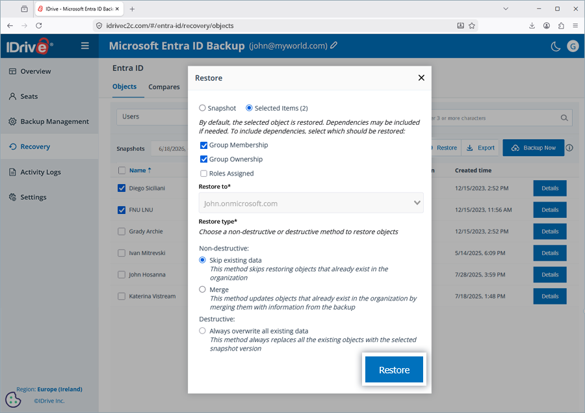Go back in browser history
585x413 pixels.
pos(10,25)
